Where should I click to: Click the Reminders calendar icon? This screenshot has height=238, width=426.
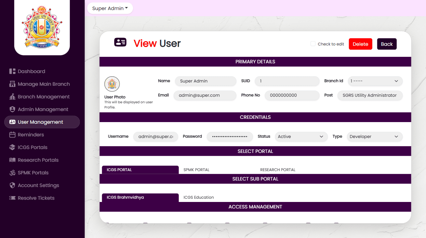pyautogui.click(x=12, y=135)
